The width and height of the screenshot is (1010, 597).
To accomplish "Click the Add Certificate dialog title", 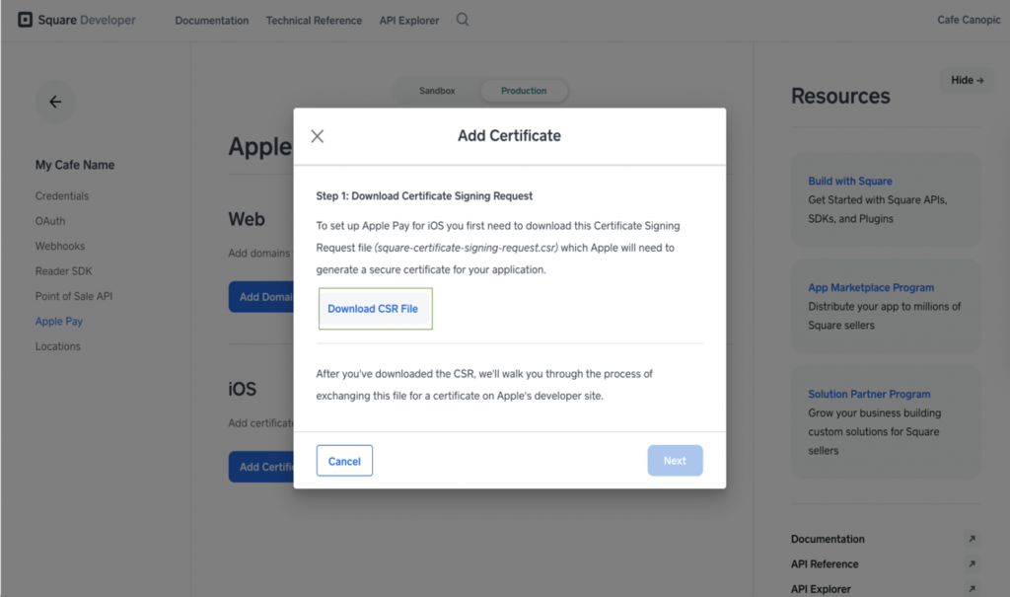I will (x=510, y=136).
